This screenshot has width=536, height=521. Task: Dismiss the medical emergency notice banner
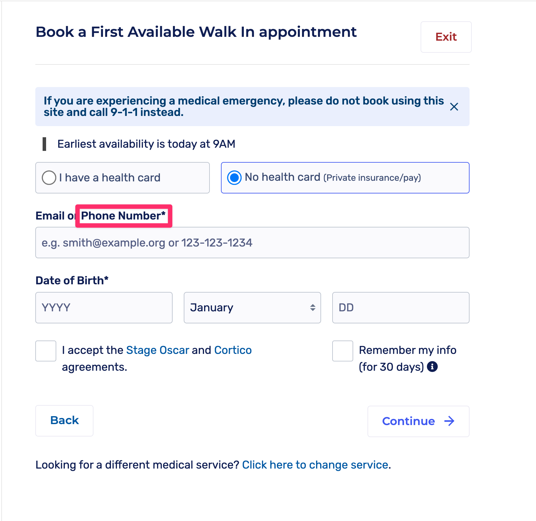pos(454,107)
